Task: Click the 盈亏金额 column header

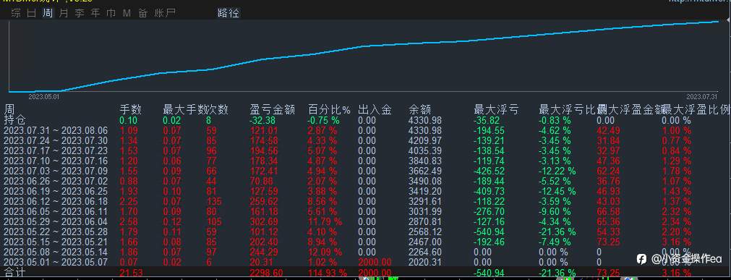Action: [273, 110]
